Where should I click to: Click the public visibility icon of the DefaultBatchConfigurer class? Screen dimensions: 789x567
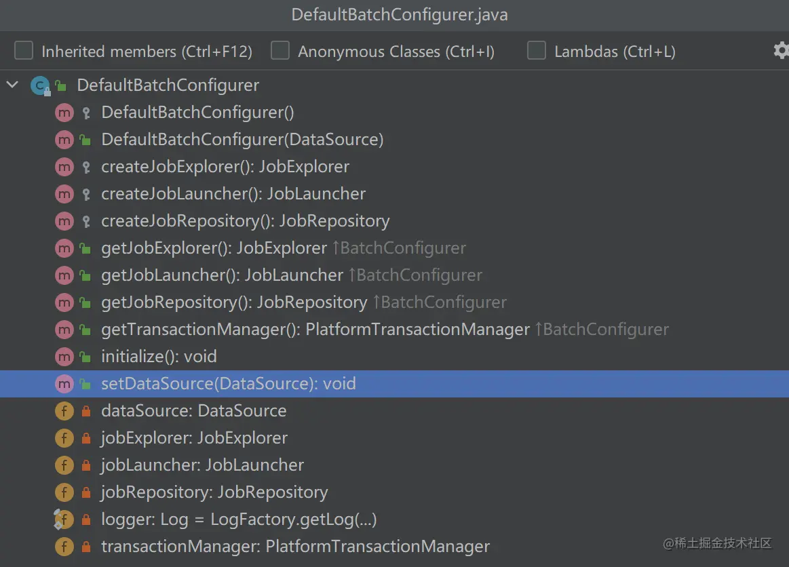coord(61,85)
